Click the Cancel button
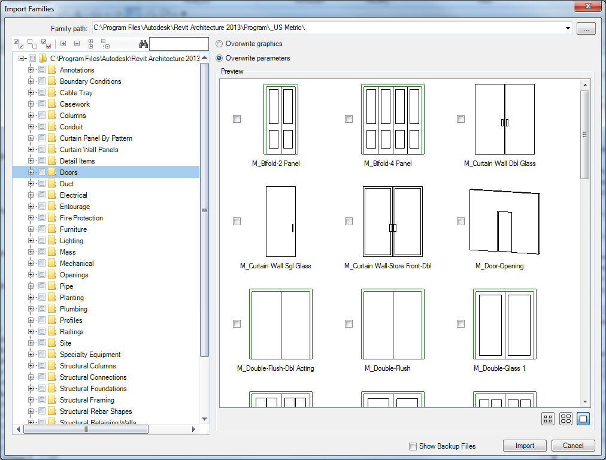Viewport: 606px width, 460px height. (x=572, y=446)
